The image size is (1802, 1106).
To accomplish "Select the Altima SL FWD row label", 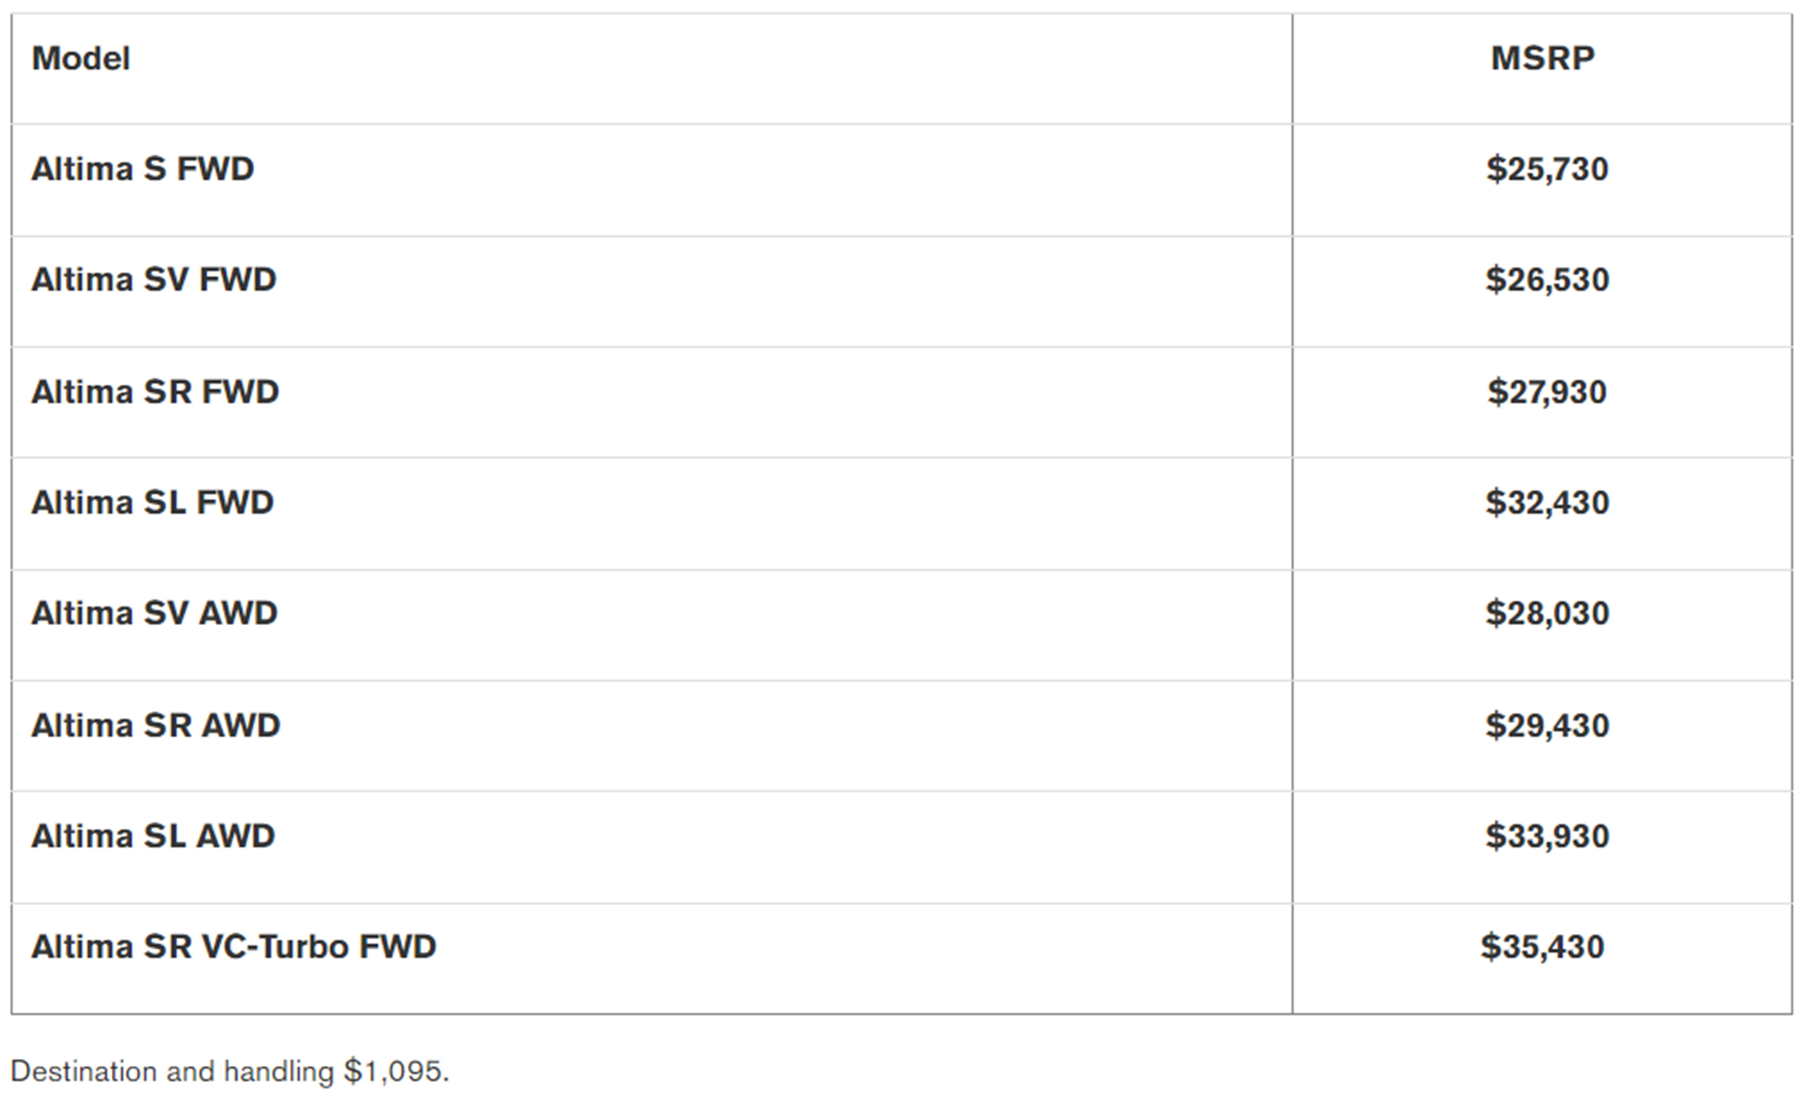I will [152, 503].
